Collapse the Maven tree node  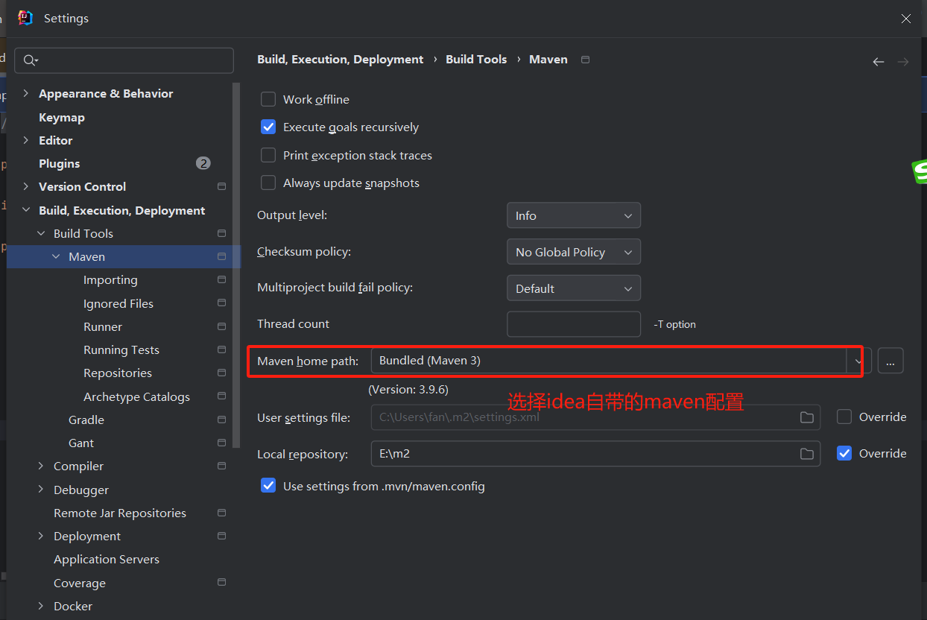56,256
